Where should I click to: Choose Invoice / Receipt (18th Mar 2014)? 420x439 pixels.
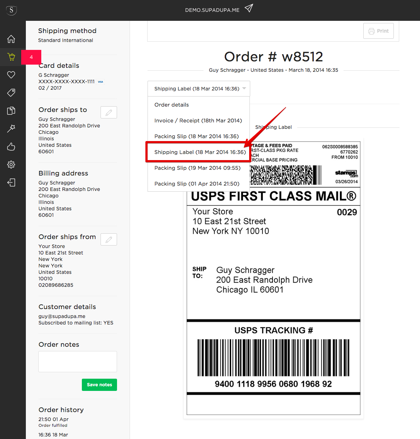pyautogui.click(x=198, y=121)
